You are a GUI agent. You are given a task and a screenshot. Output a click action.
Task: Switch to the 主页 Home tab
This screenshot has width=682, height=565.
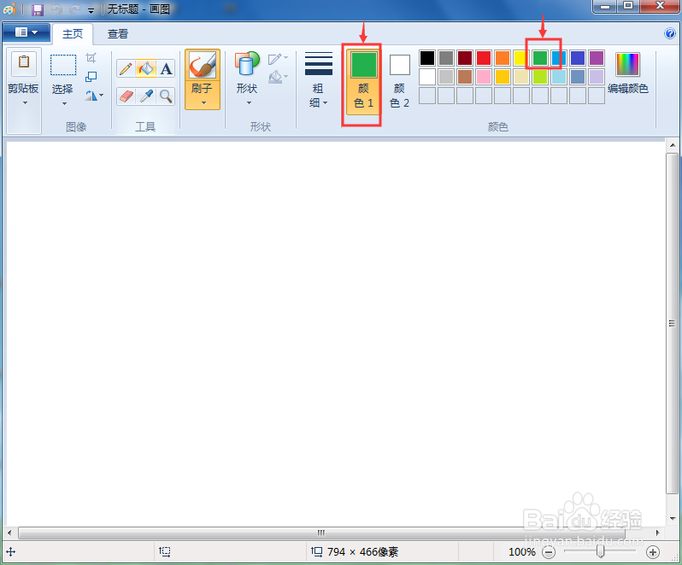tap(73, 34)
